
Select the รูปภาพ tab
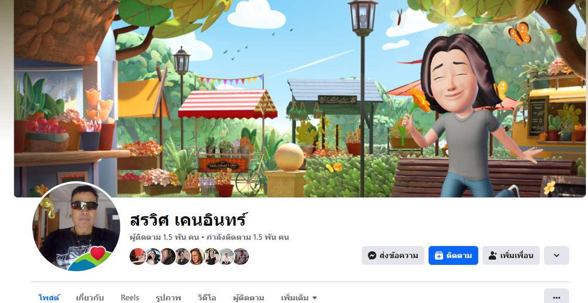(168, 298)
